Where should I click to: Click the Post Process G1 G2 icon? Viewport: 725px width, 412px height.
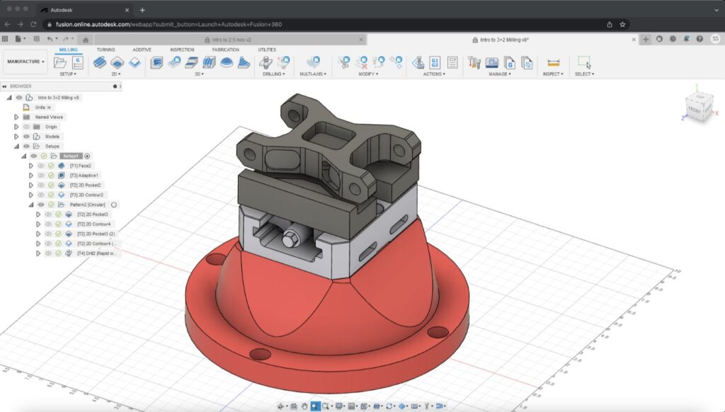point(435,63)
